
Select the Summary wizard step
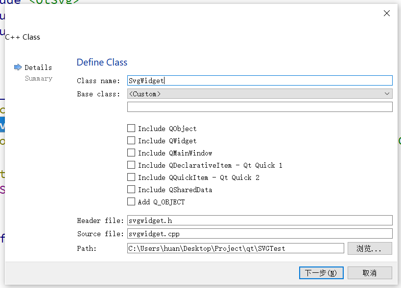coord(39,78)
